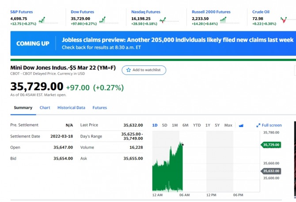
Task: Open the Chart tab
Action: coord(45,107)
